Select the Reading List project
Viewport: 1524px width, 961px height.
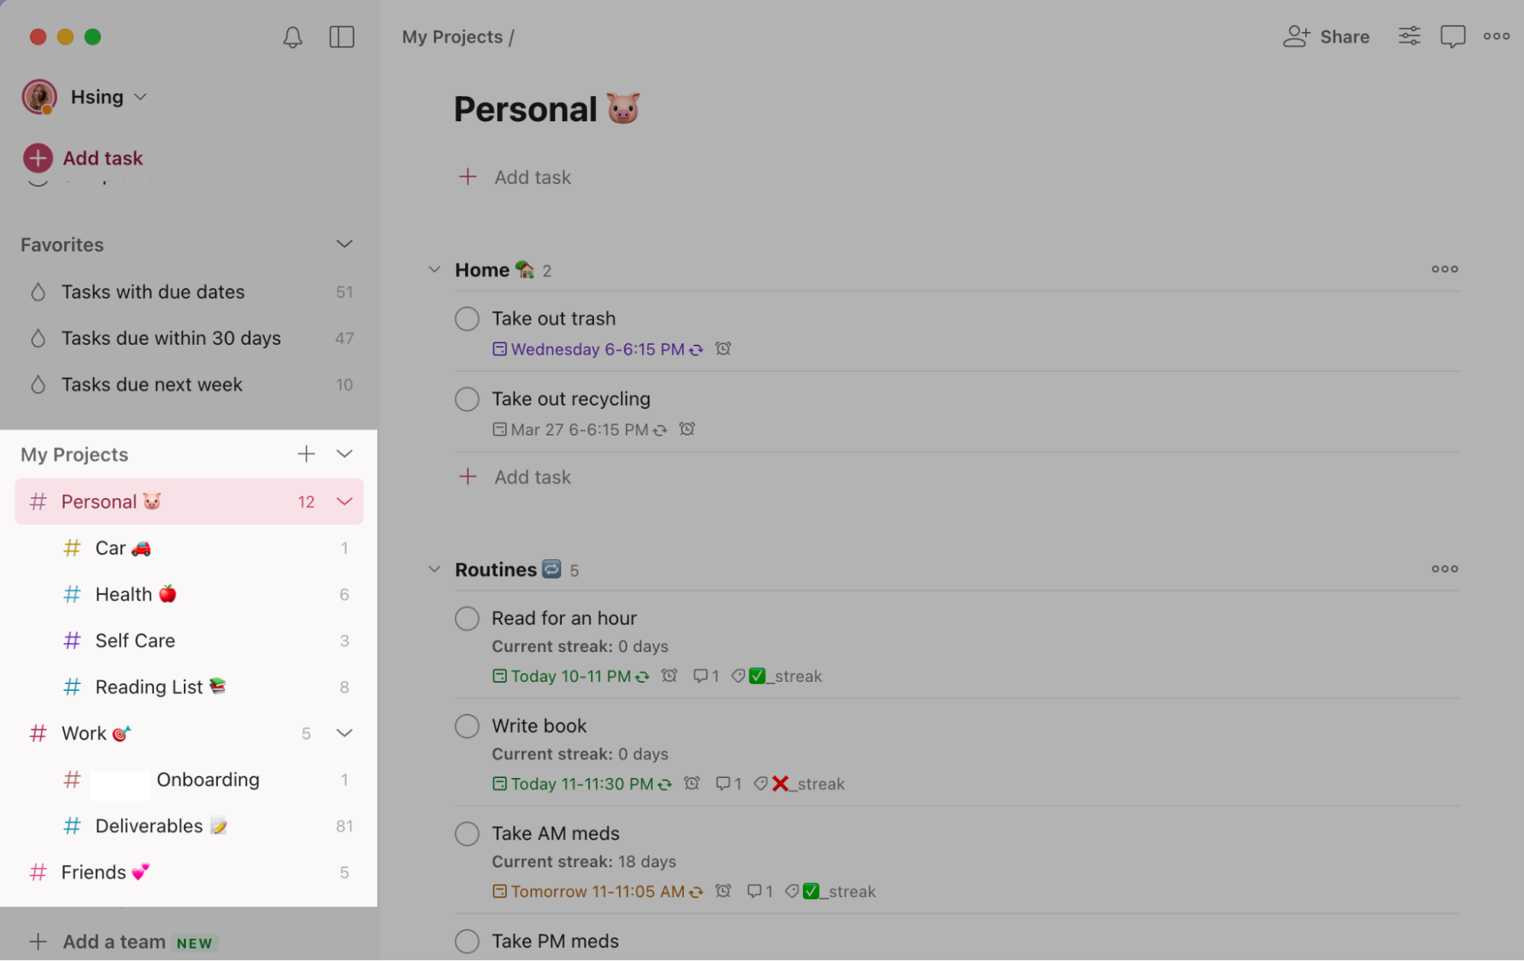pyautogui.click(x=189, y=687)
